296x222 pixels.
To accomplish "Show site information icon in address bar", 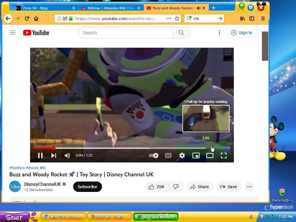I will point(59,18).
